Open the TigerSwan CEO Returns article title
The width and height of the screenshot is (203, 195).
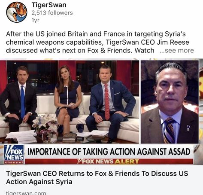(97, 177)
